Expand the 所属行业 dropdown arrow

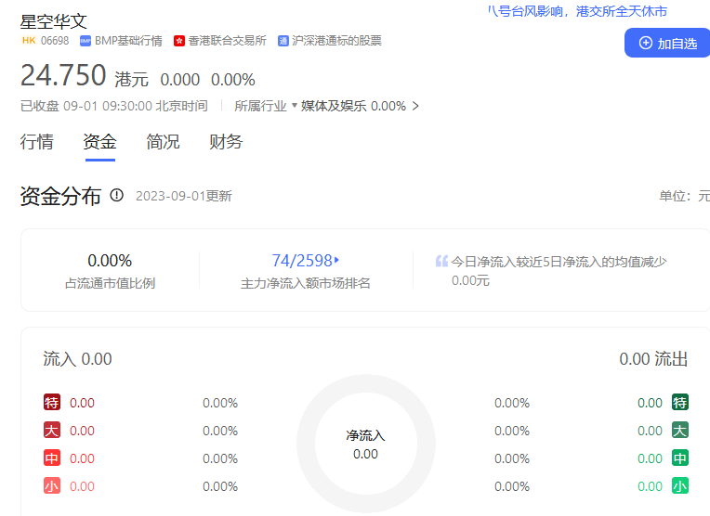[294, 106]
